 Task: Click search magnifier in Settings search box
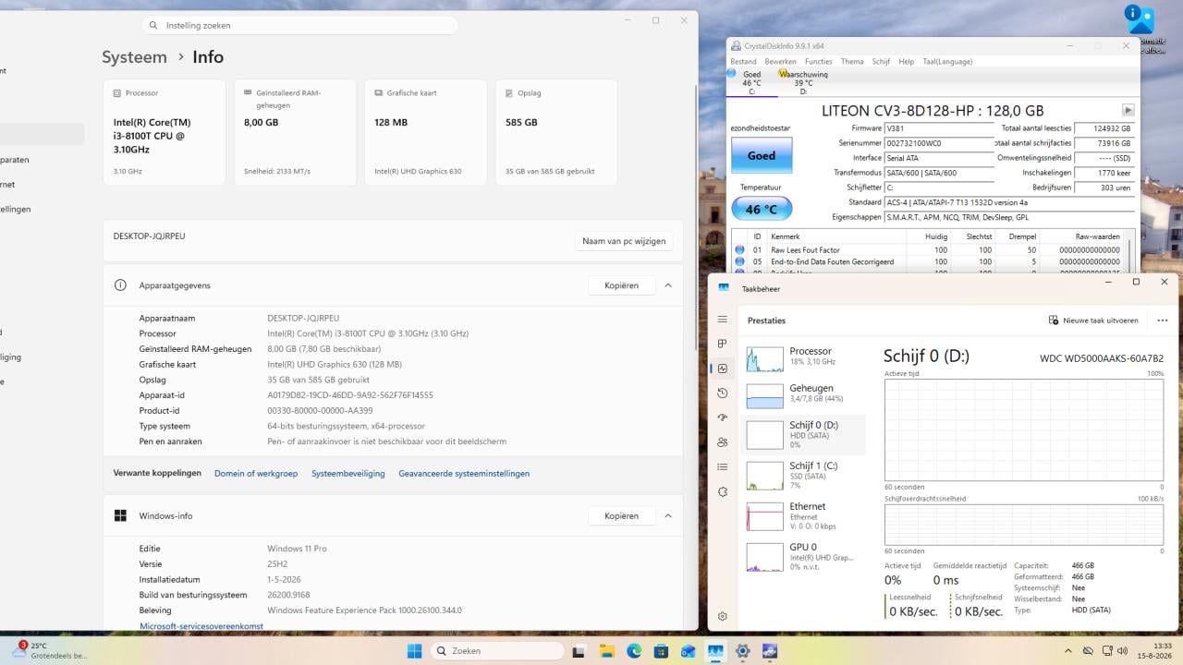[x=153, y=25]
